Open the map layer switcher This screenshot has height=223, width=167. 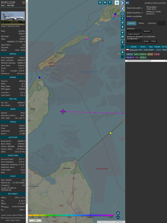coord(117,2)
